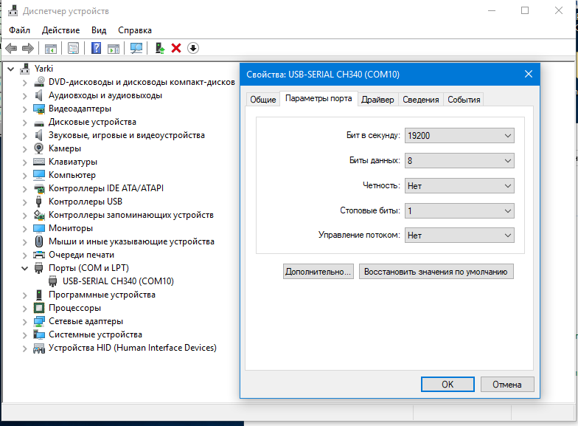Click the Камеры webcam icon
Viewport: 578px width, 426px height.
click(38, 148)
